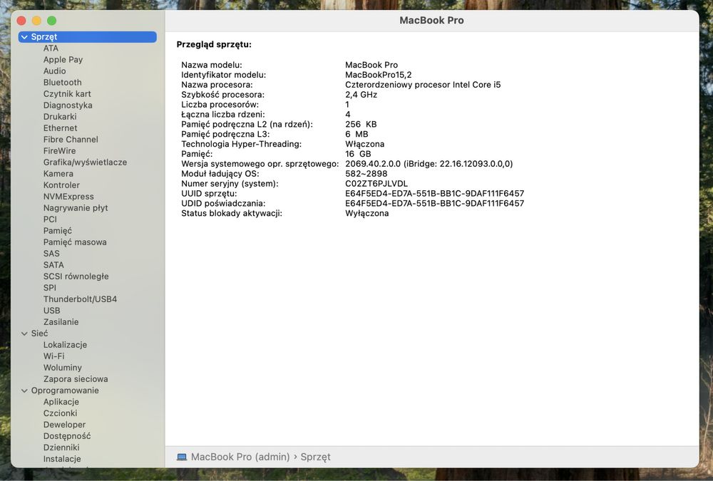Select USB in the sidebar
713x481 pixels.
[51, 311]
